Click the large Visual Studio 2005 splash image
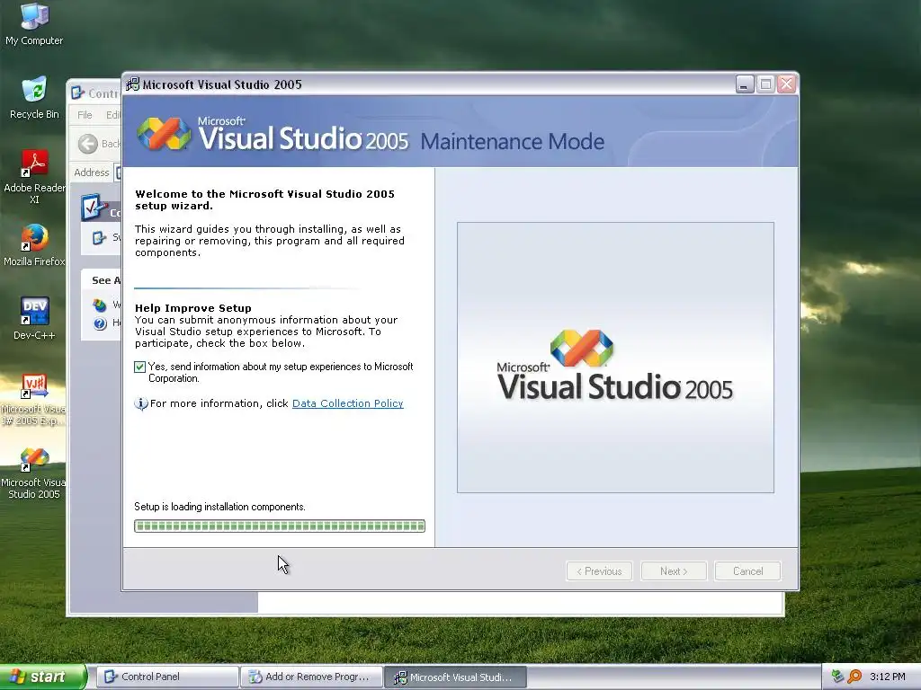 click(x=615, y=358)
